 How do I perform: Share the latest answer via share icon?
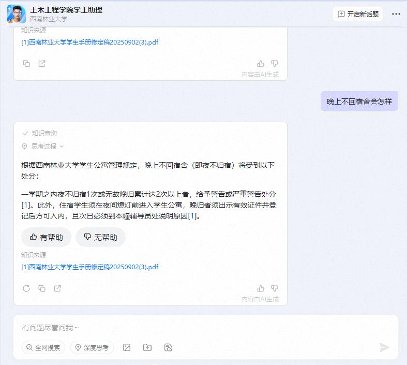pos(57,288)
